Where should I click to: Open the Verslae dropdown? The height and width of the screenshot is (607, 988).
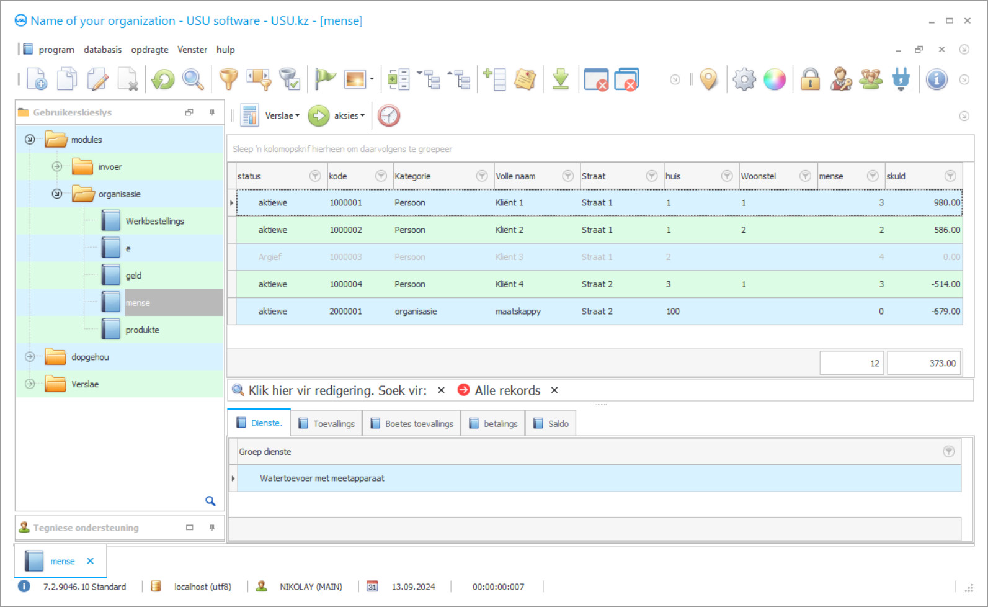pos(282,115)
